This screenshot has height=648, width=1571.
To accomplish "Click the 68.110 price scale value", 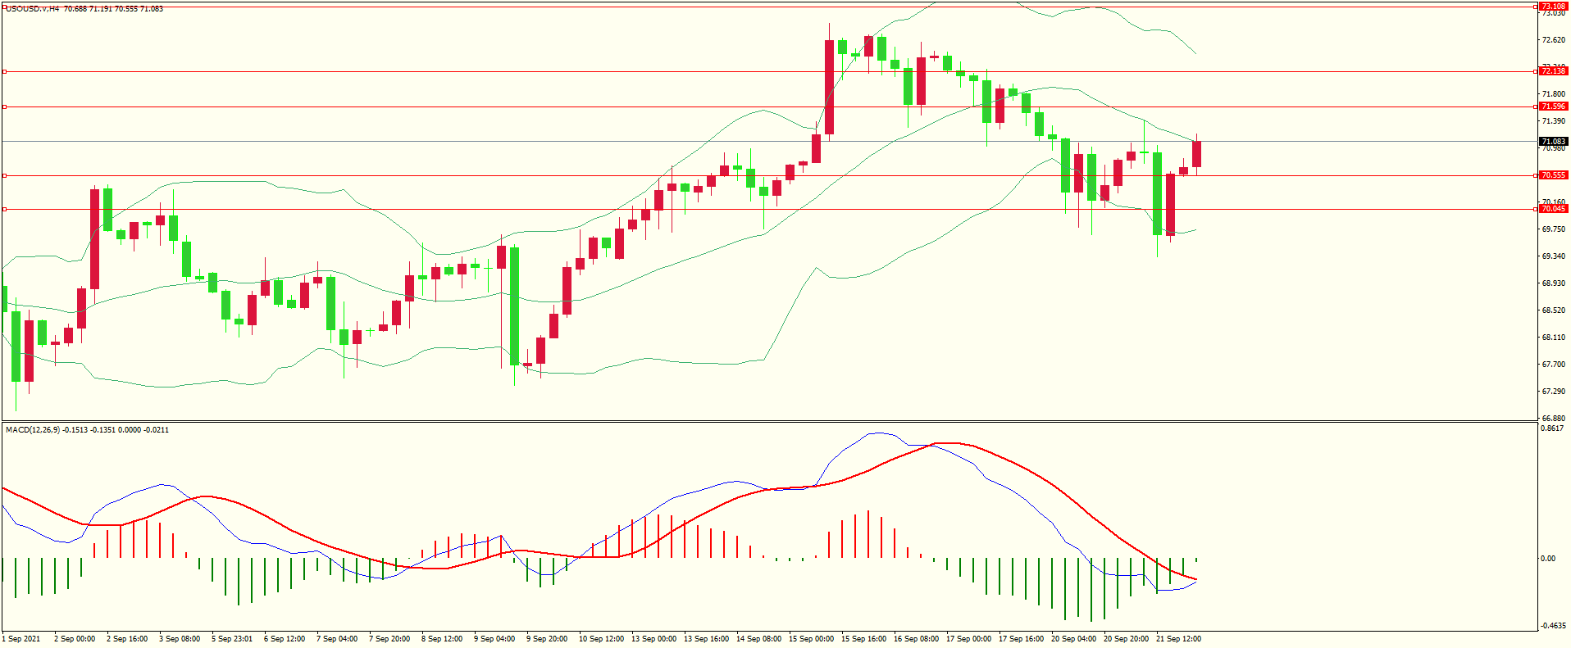I will pyautogui.click(x=1553, y=338).
